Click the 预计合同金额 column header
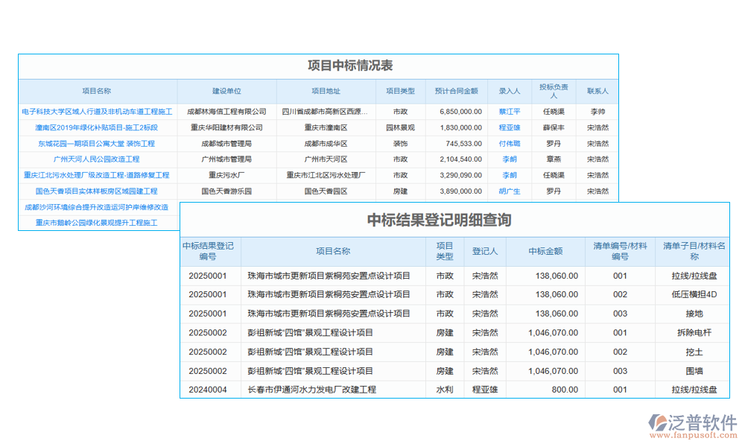 click(456, 91)
